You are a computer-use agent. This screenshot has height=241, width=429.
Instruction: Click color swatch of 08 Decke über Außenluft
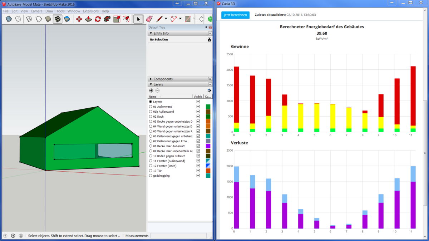[208, 146]
